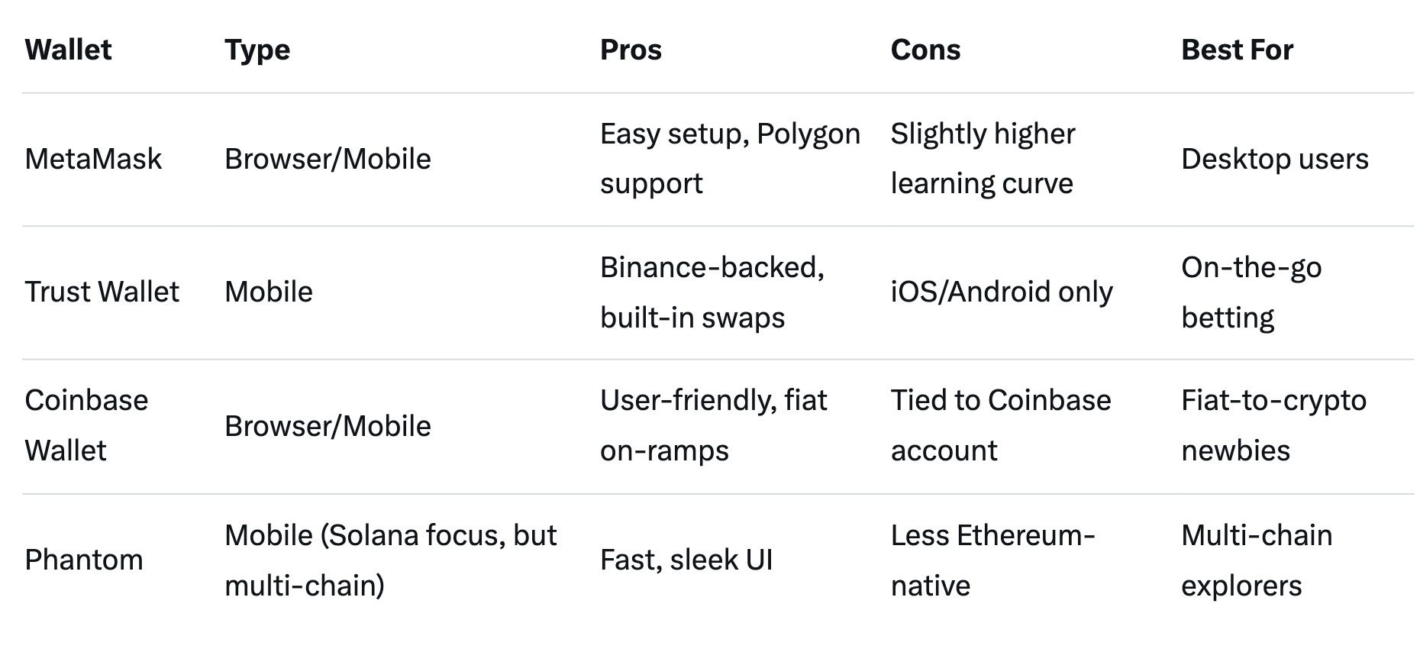Click the Best For column header
This screenshot has height=649, width=1420.
(x=1237, y=50)
